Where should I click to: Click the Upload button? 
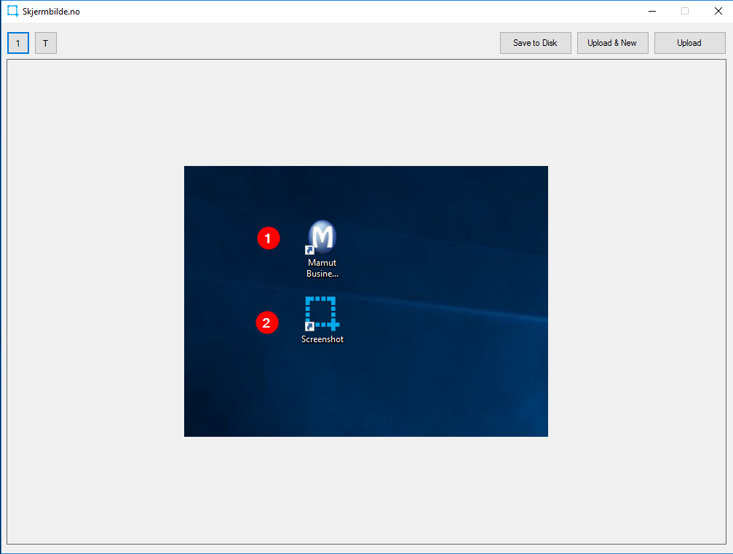tap(689, 43)
